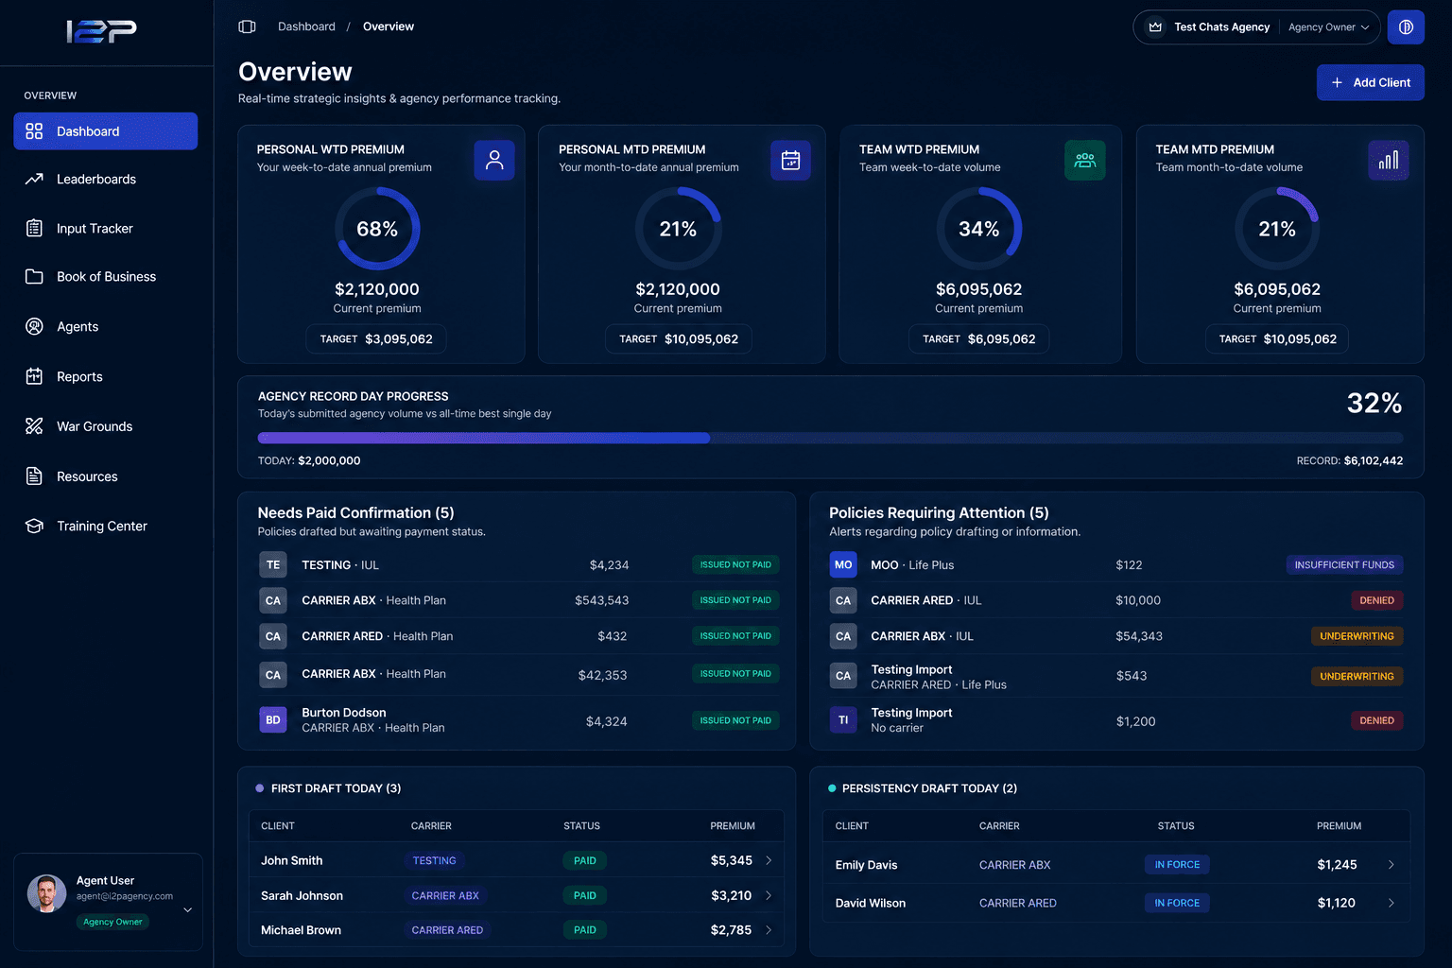
Task: Click the CARRIER ARED IUL DENIED badge
Action: (x=1376, y=600)
